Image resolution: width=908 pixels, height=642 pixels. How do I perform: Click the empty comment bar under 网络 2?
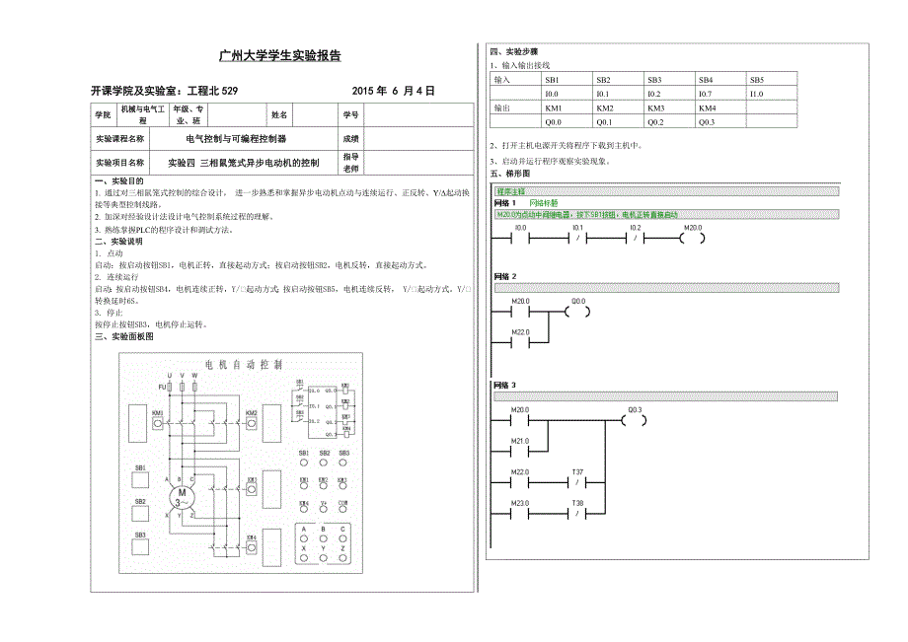(664, 288)
